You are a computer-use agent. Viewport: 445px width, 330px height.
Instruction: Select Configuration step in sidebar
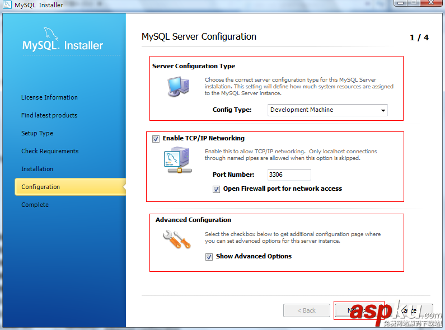click(71, 187)
